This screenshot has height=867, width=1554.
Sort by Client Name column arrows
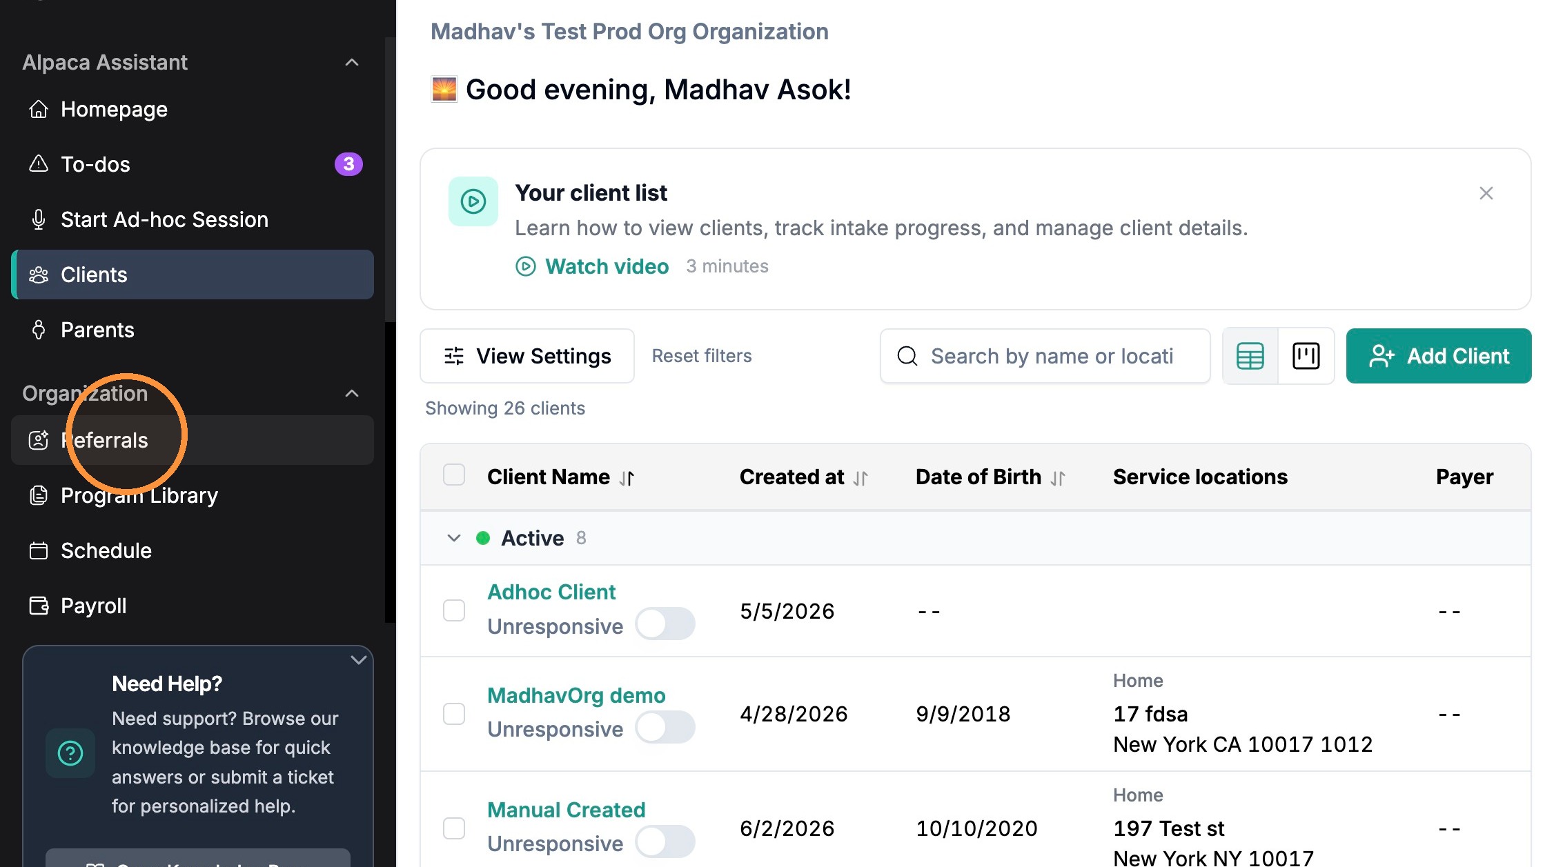tap(627, 478)
